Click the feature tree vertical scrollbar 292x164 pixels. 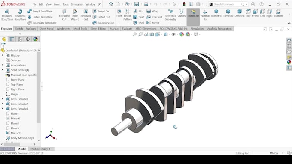click(39, 87)
